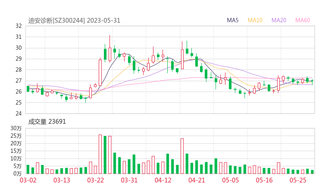
Task: Click the 20万 volume axis label
Action: (x=16, y=143)
